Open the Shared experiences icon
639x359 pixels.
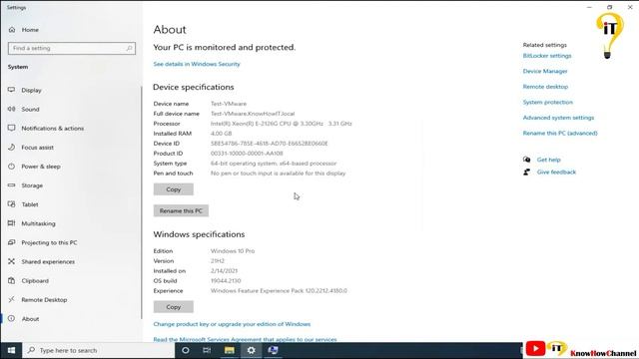[x=11, y=261]
